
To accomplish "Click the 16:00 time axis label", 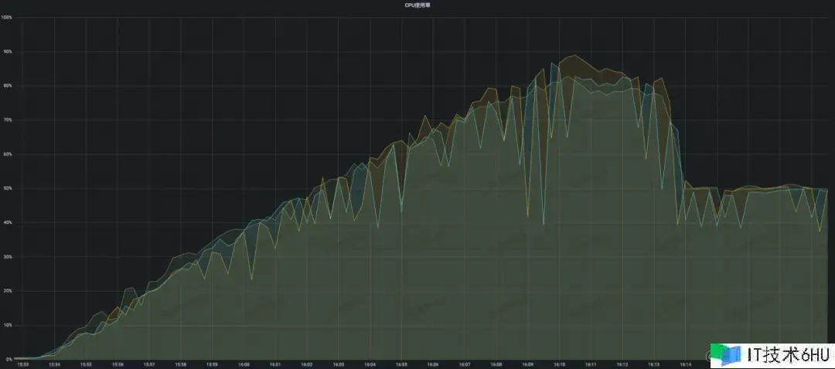I will click(x=244, y=364).
